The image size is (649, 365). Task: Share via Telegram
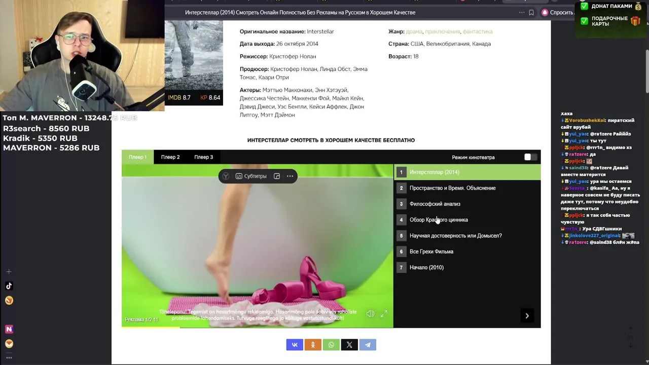(368, 345)
